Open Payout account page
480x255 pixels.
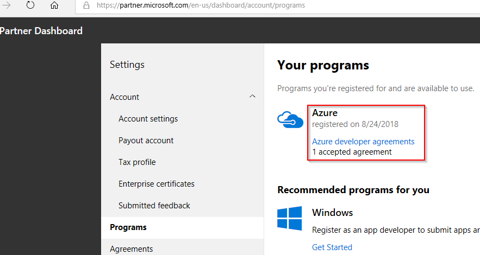point(146,141)
